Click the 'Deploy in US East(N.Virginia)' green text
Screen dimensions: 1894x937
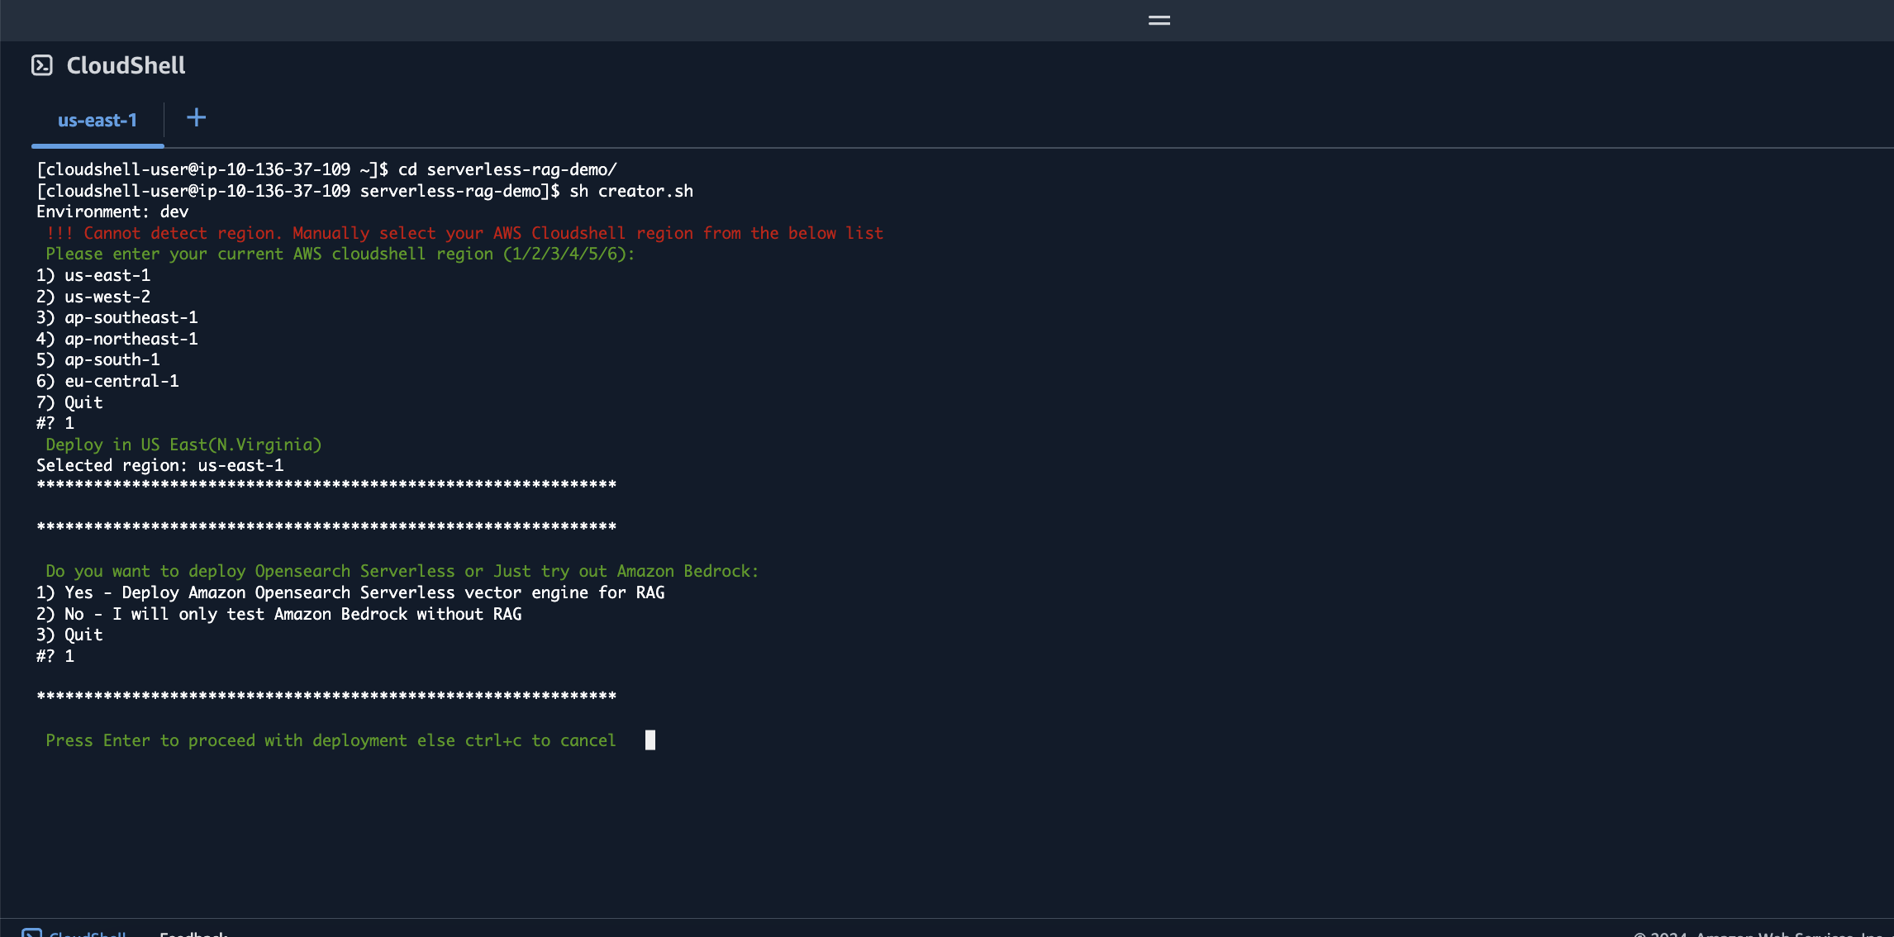click(x=183, y=445)
